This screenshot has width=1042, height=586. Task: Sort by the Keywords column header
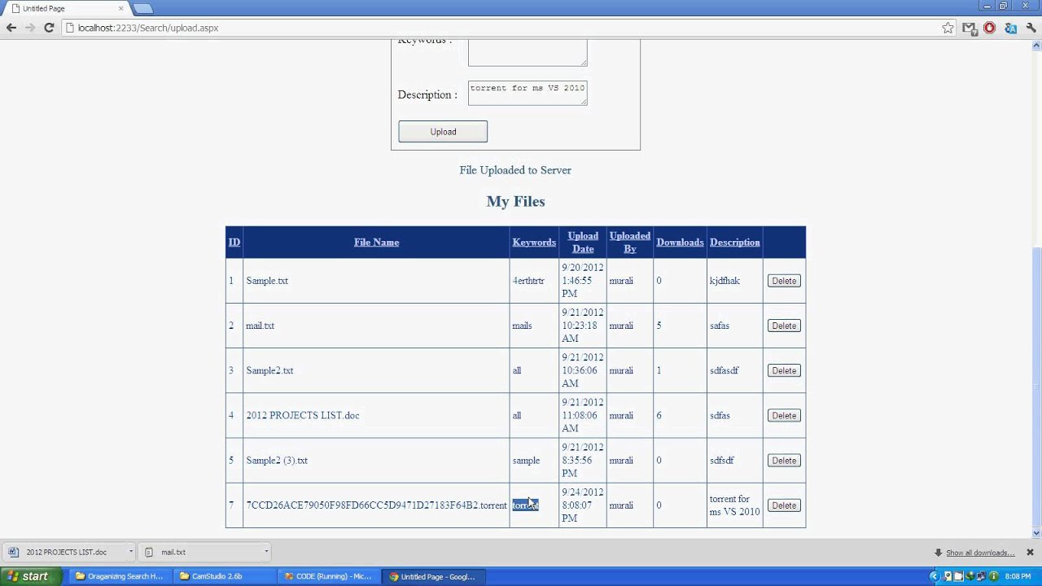point(534,243)
